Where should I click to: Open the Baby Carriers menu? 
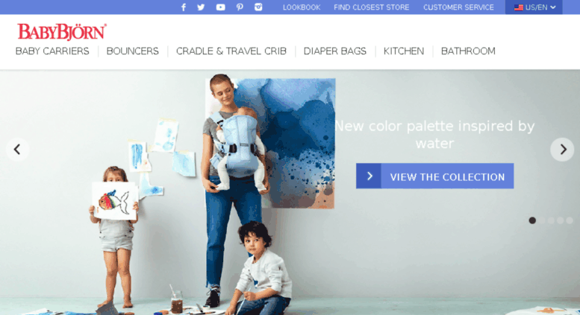click(x=52, y=51)
